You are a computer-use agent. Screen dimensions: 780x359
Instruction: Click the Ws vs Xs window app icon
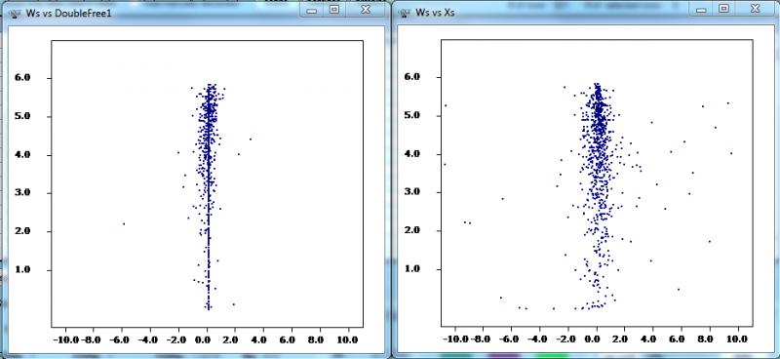[x=404, y=13]
